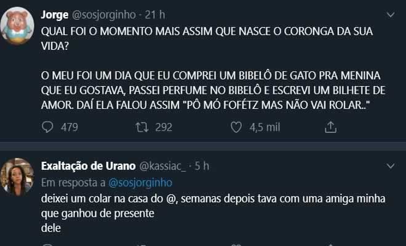Click the 292 retweets count
This screenshot has width=406, height=246.
coord(164,127)
